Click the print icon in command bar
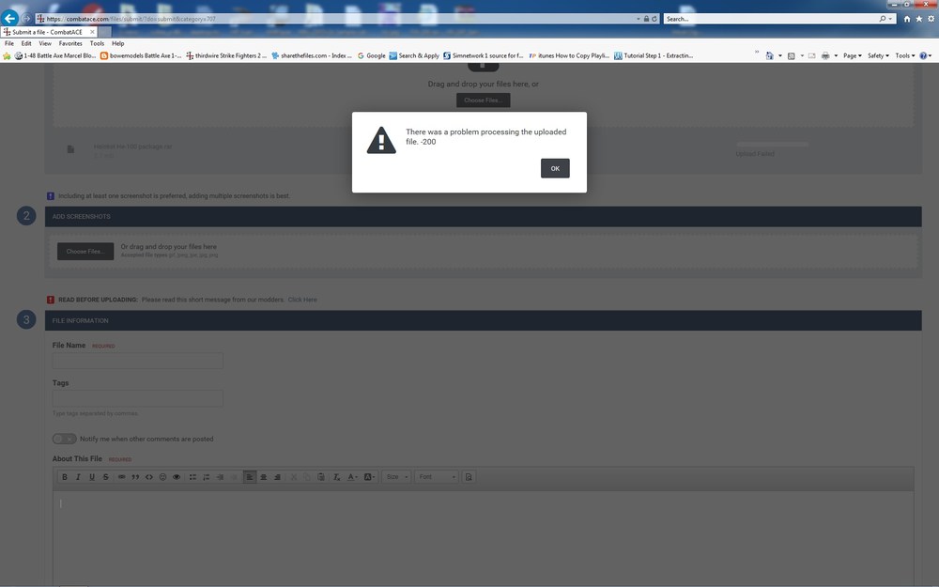 tap(825, 55)
